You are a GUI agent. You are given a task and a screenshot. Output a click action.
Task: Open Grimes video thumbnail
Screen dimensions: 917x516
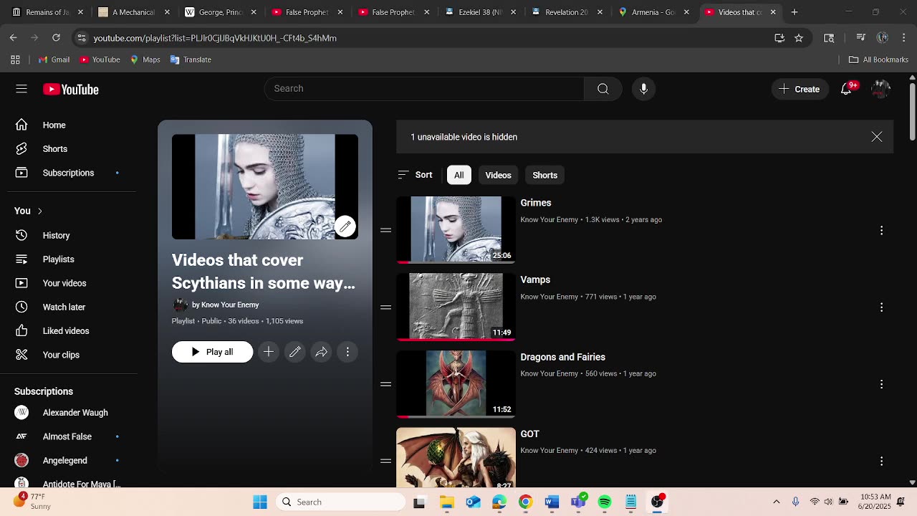[x=456, y=229]
